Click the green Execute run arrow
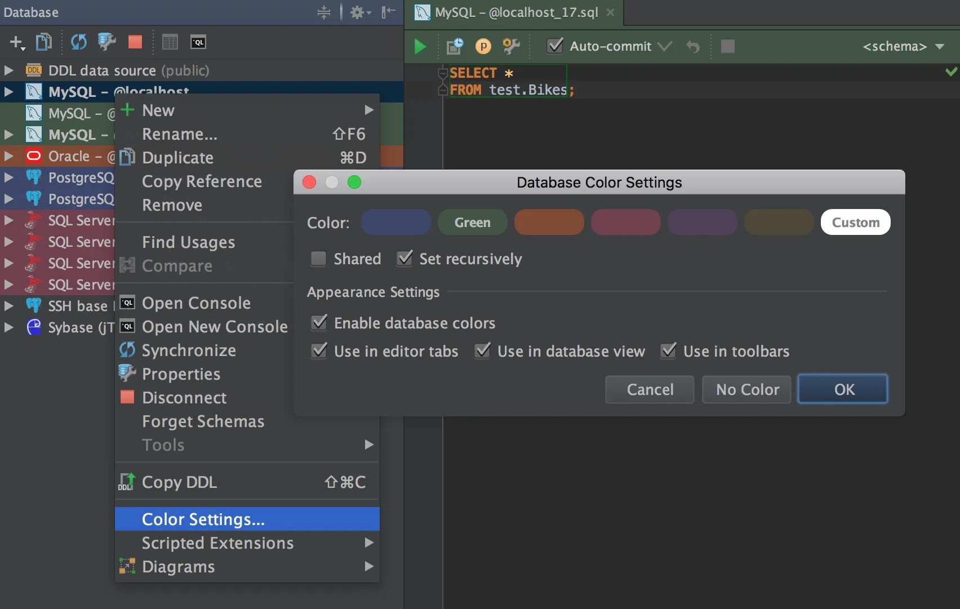This screenshot has width=960, height=609. (x=420, y=46)
